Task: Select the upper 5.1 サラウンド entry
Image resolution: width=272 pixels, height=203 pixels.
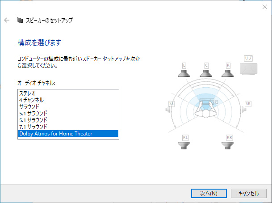Action: pos(33,114)
